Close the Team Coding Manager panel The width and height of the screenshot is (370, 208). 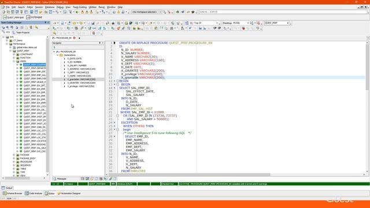(x=49, y=23)
